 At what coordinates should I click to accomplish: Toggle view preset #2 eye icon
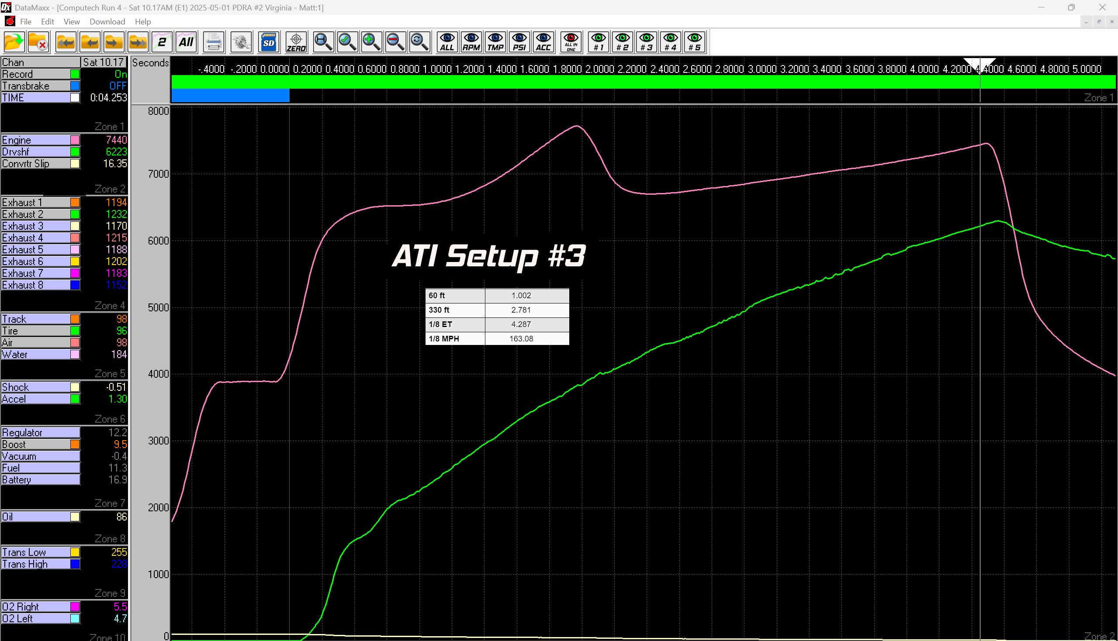pos(623,42)
